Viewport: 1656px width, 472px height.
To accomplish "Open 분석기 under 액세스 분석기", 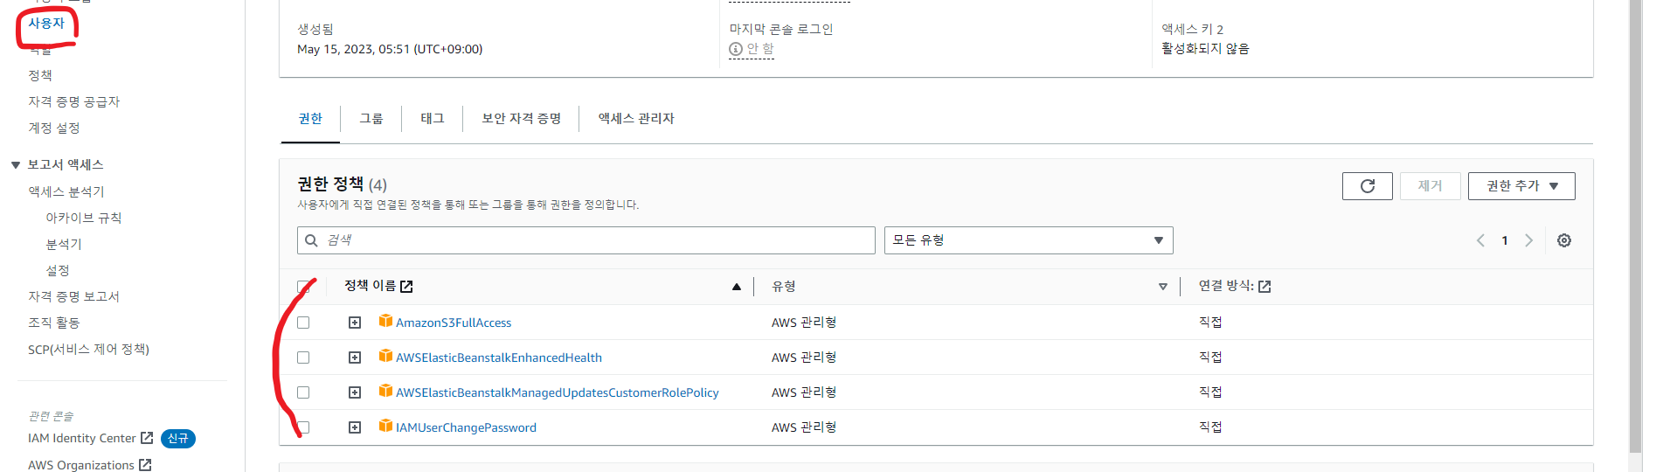I will [x=64, y=244].
